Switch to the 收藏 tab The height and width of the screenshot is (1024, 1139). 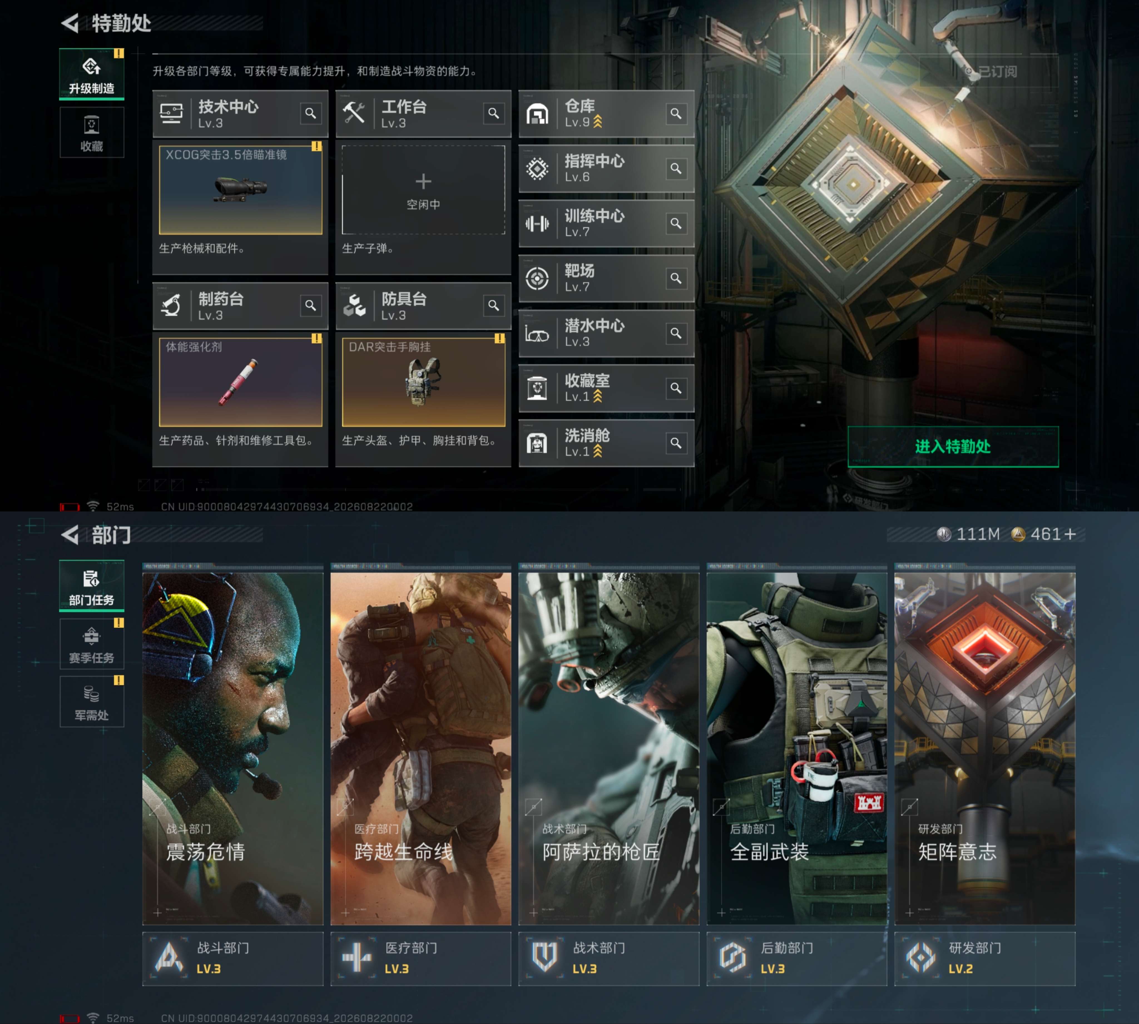click(92, 132)
